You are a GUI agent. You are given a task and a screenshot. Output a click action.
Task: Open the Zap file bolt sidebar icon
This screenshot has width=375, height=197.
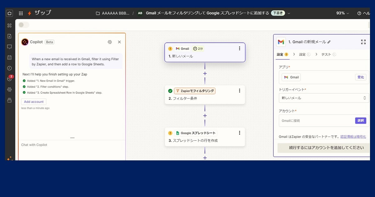(x=9, y=36)
